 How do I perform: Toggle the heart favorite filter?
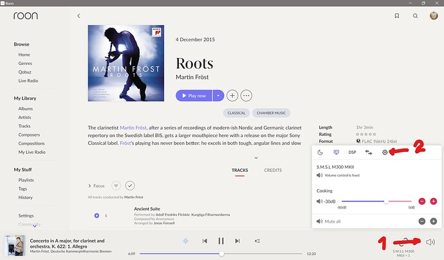pyautogui.click(x=116, y=186)
